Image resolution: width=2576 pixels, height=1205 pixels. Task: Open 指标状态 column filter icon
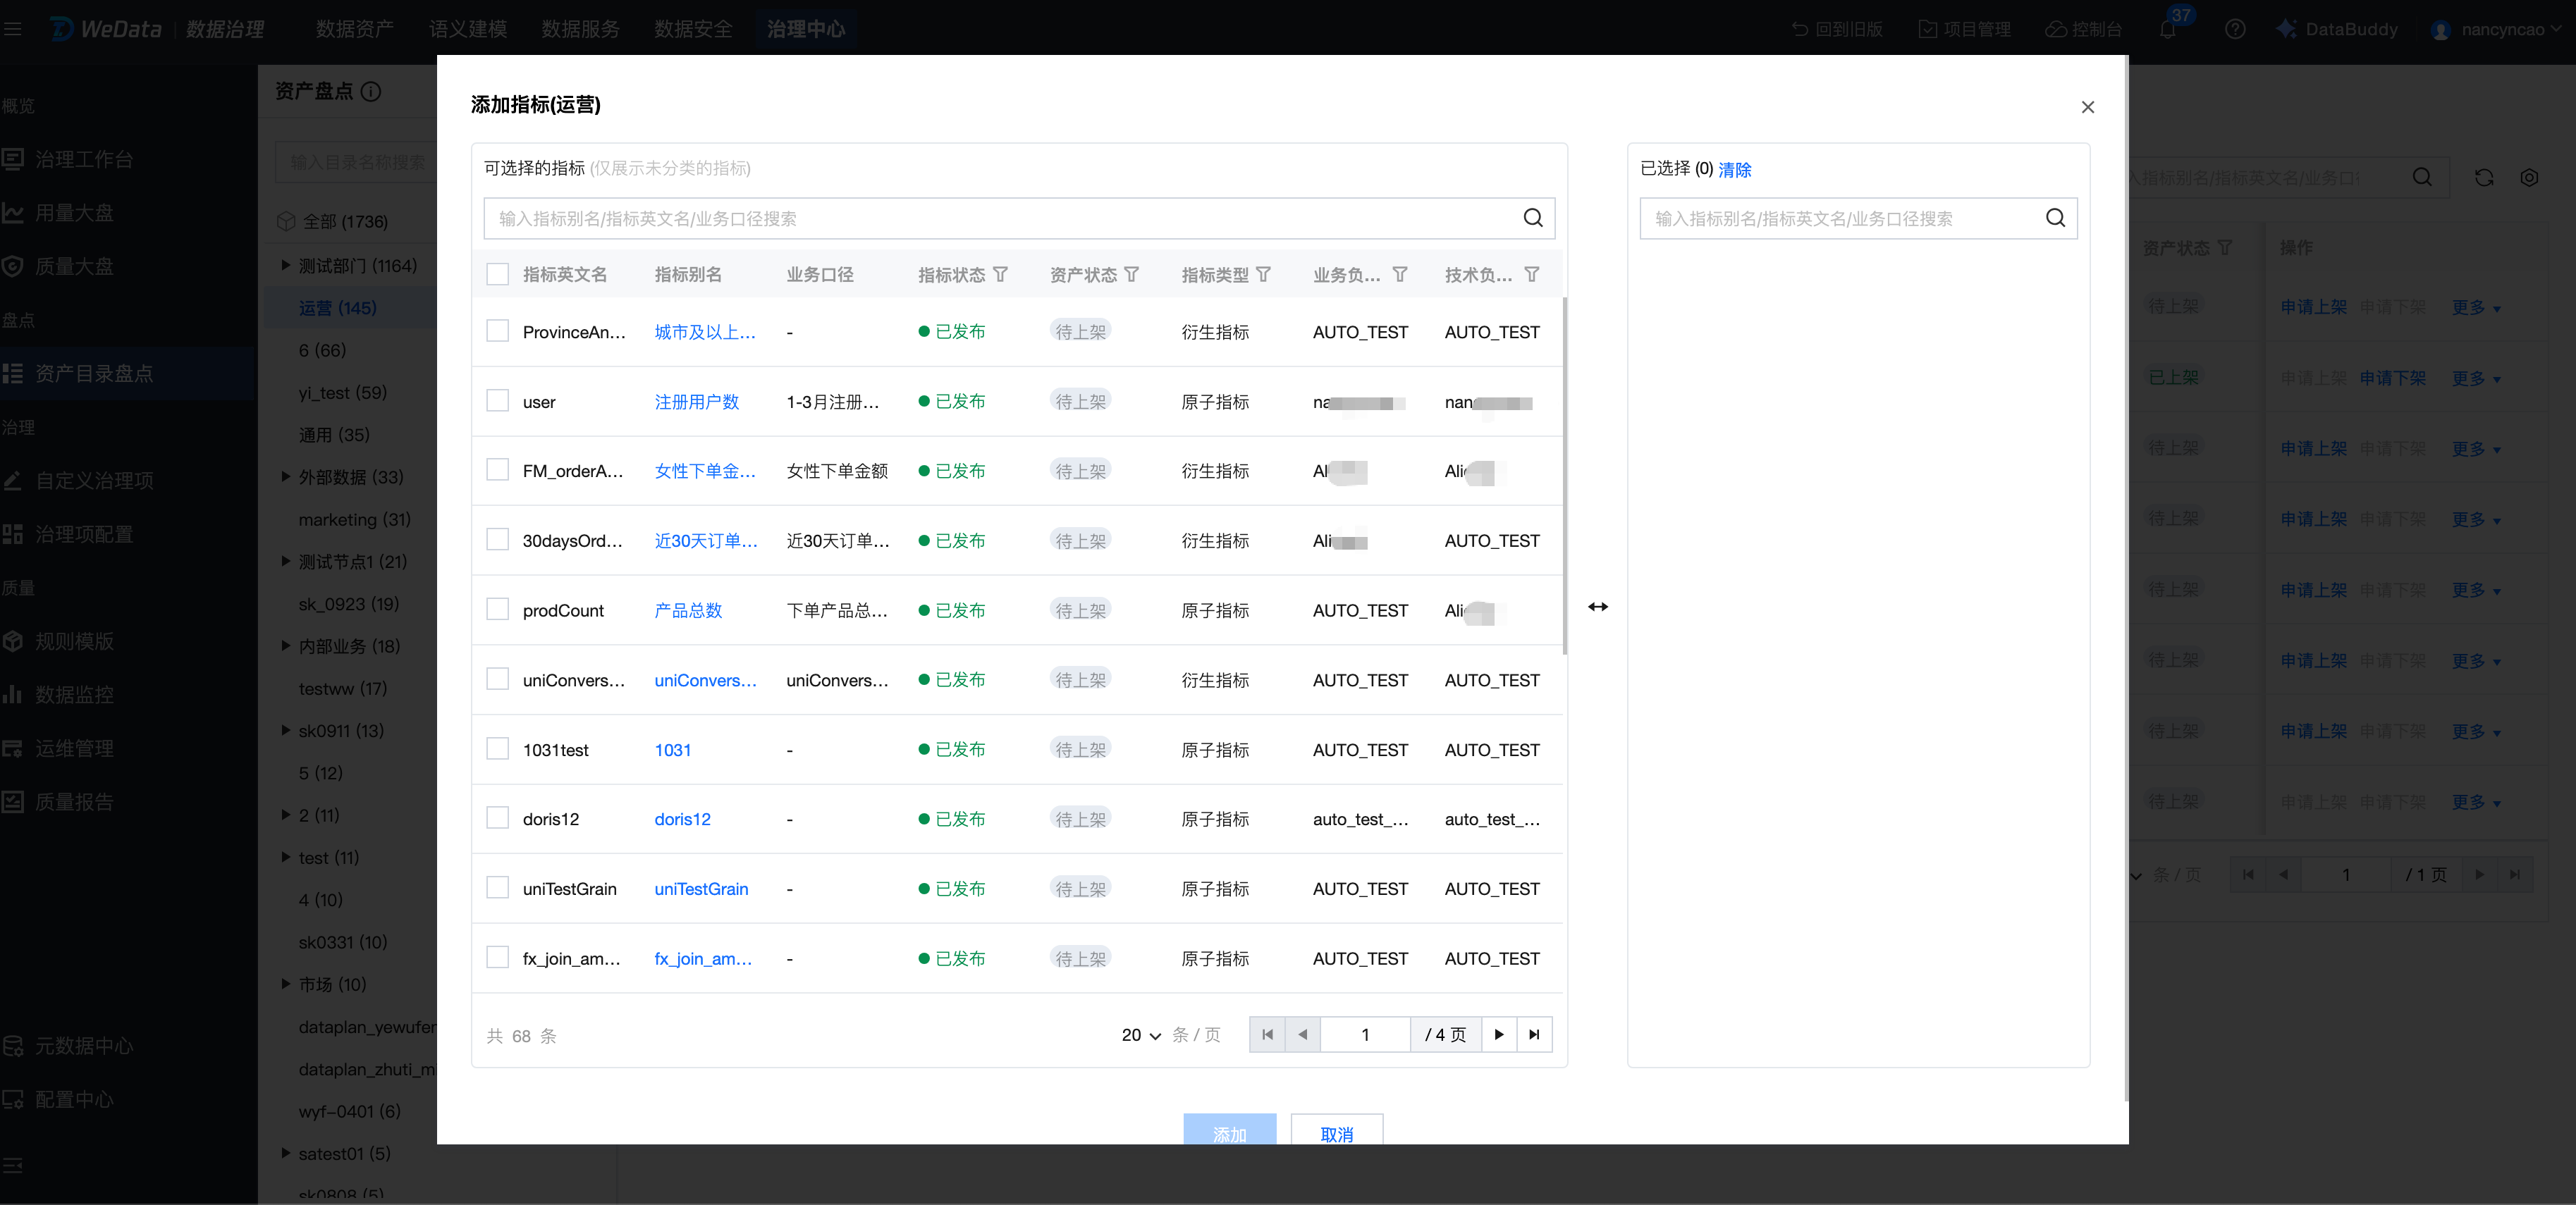click(1000, 274)
